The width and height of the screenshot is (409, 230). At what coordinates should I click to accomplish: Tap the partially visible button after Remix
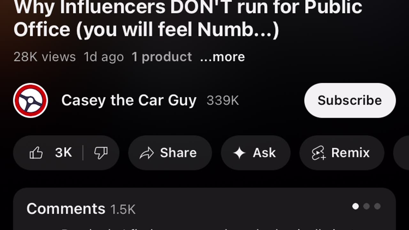click(402, 153)
